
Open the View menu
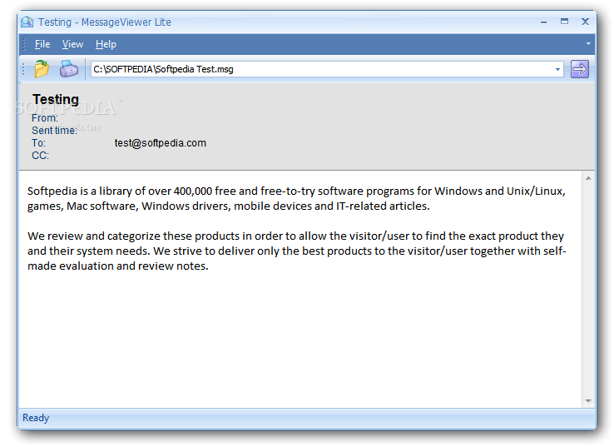pos(72,44)
